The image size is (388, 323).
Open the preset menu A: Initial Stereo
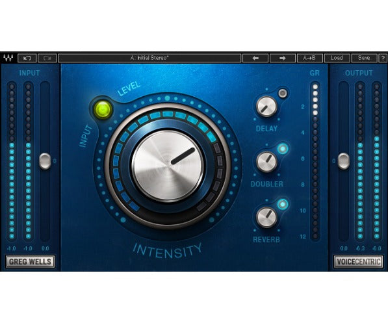pos(149,58)
